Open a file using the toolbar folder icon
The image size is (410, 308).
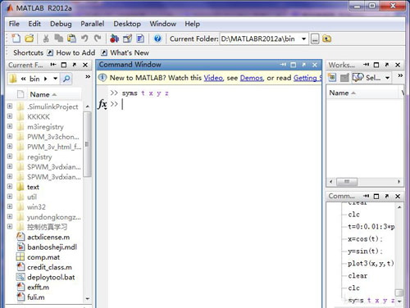30,38
